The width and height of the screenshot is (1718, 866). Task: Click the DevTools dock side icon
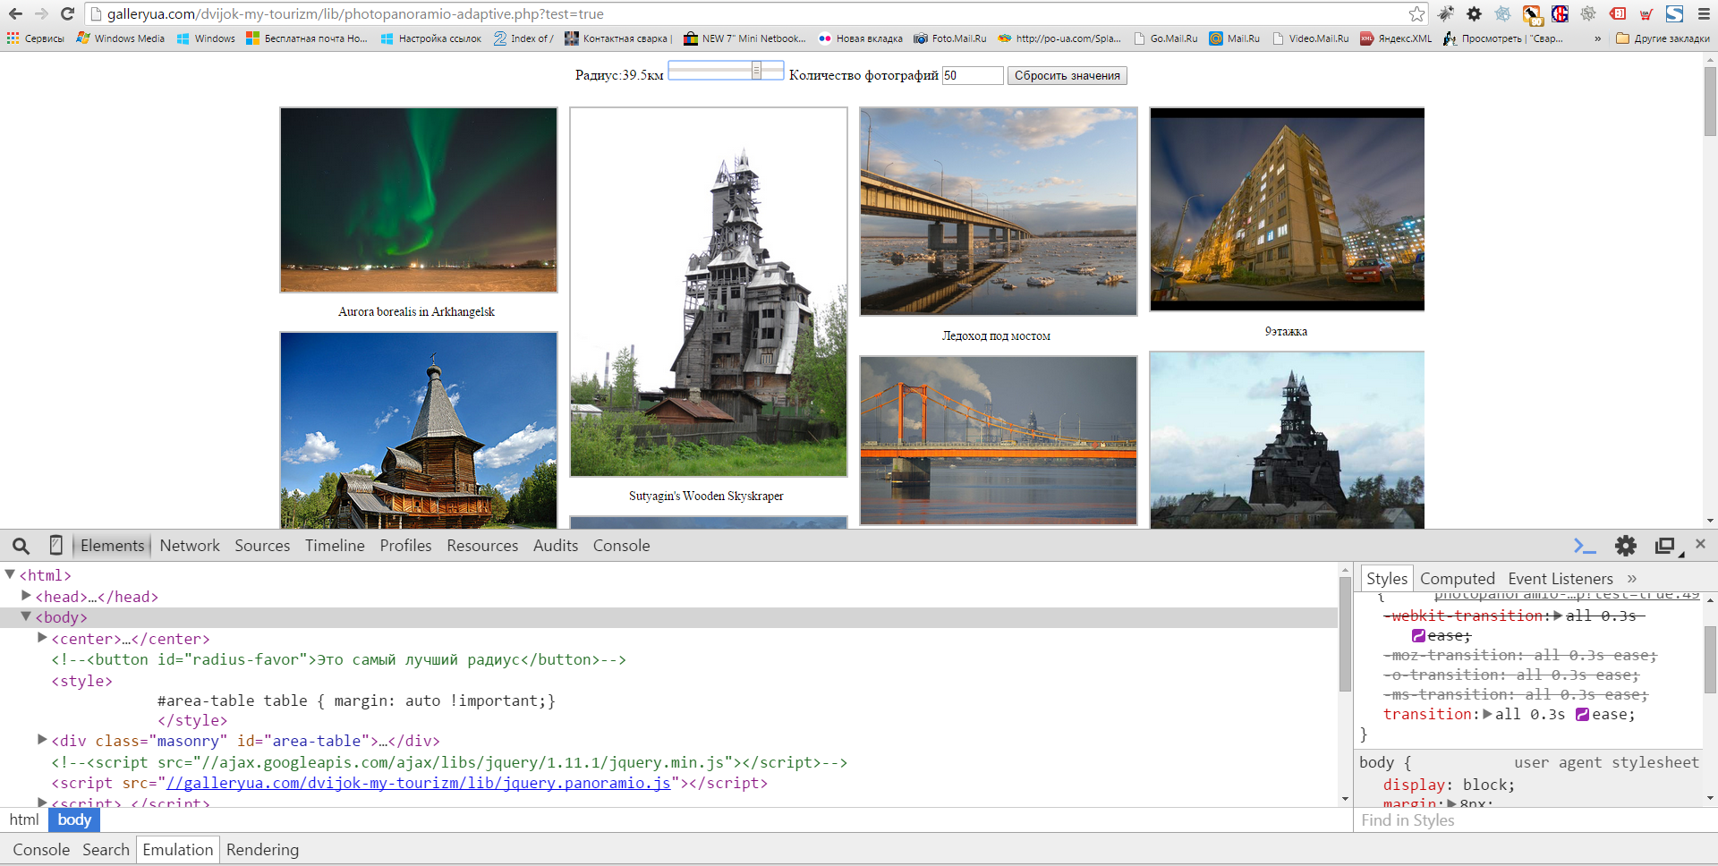1666,546
